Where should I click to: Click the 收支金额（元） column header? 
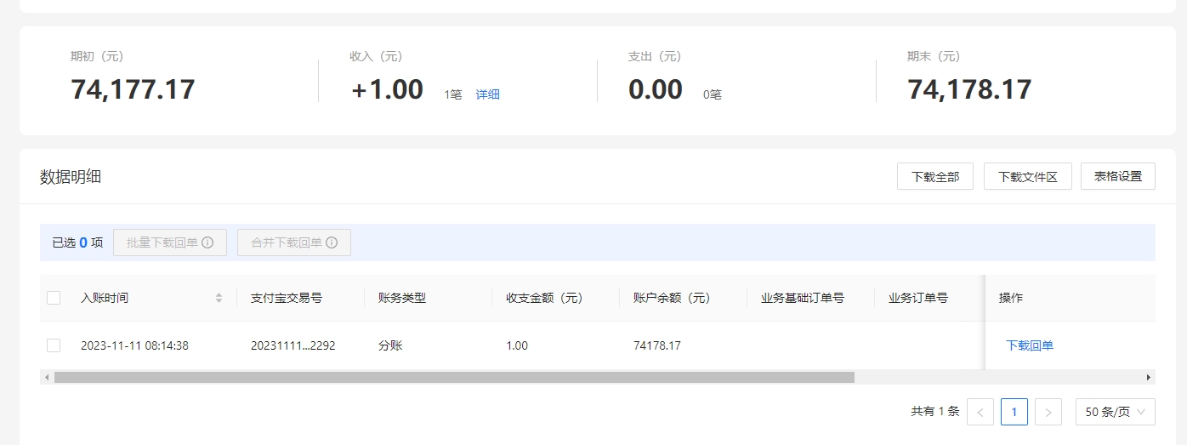tap(544, 298)
